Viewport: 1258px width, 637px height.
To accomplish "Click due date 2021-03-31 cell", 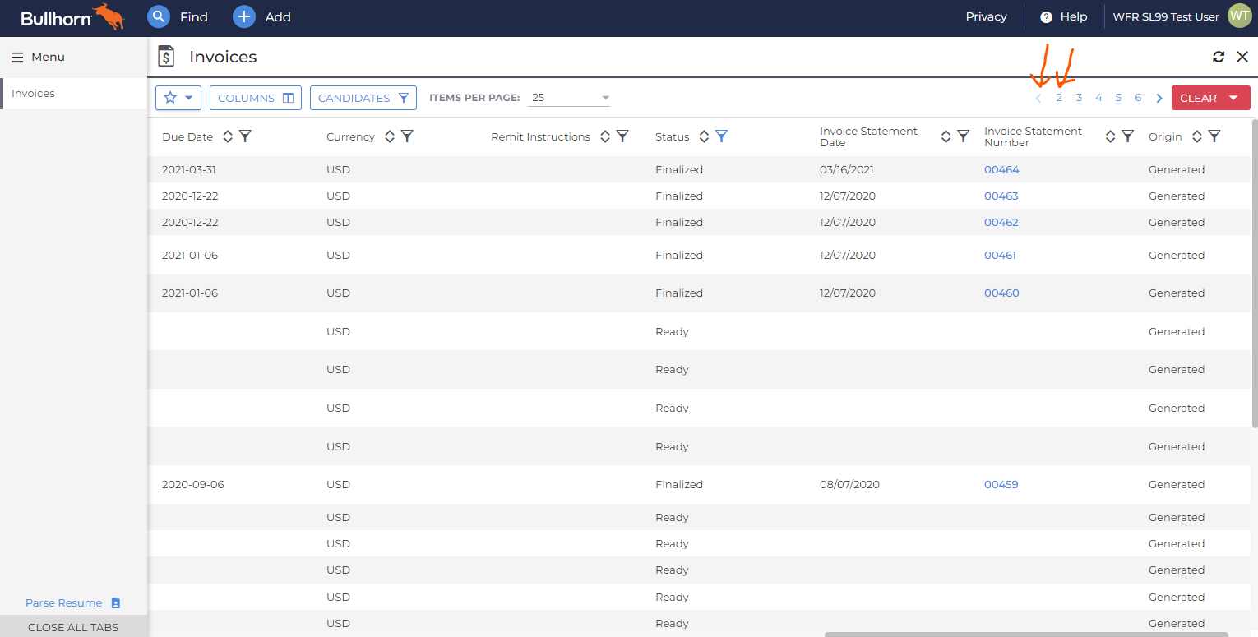I will [190, 170].
